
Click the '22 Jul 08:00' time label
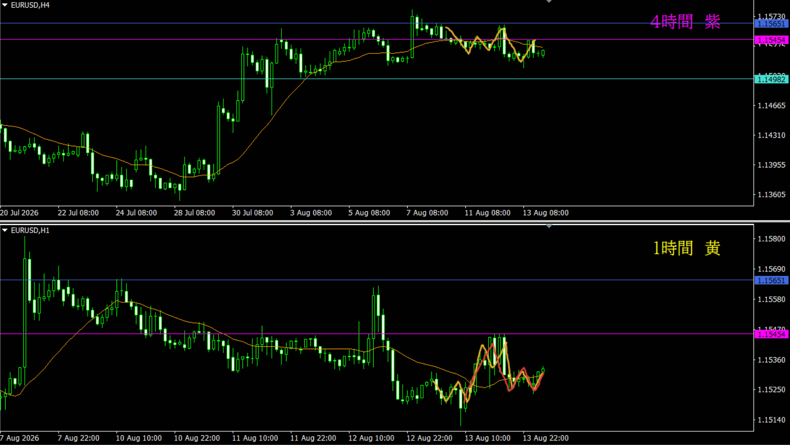(x=78, y=213)
